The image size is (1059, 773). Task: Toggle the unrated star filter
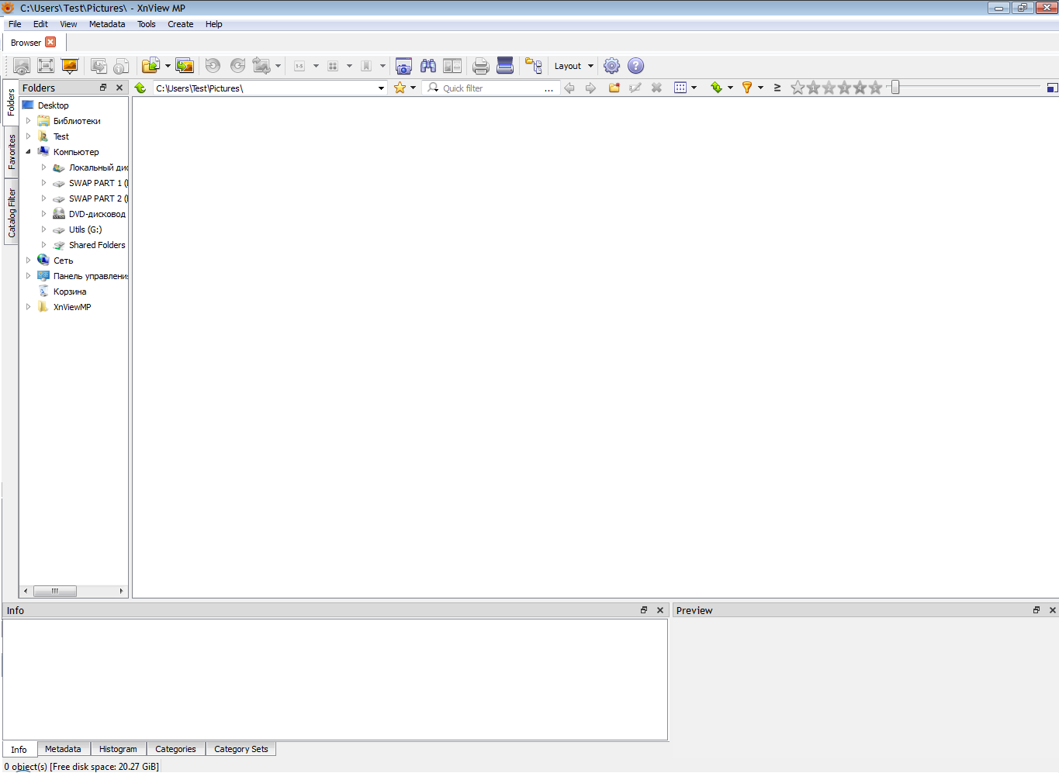(798, 88)
